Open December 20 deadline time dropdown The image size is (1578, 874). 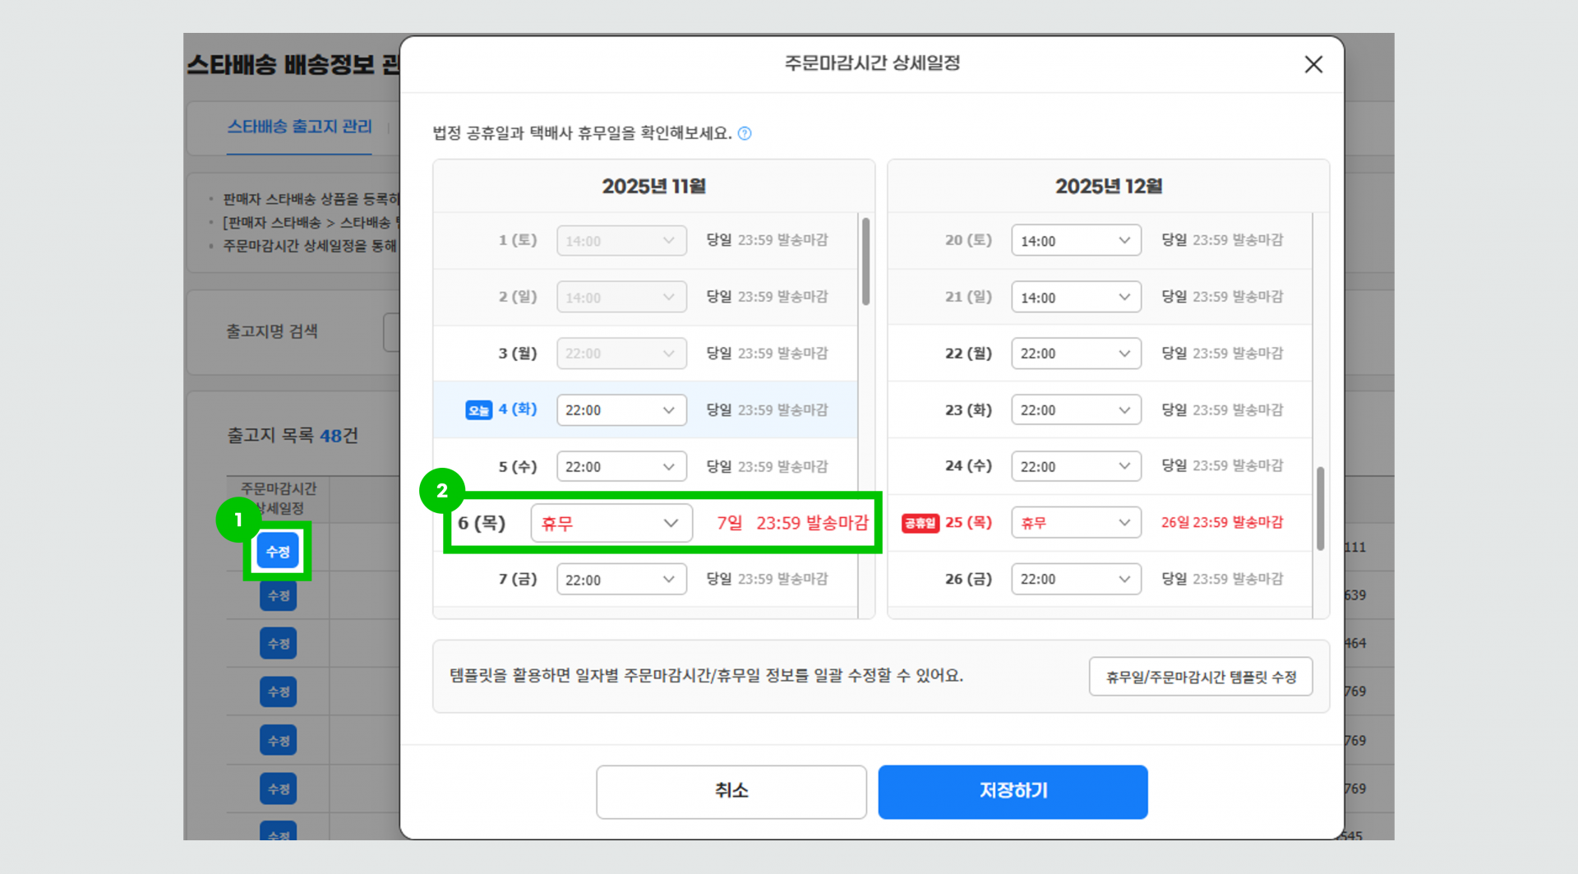pyautogui.click(x=1076, y=241)
